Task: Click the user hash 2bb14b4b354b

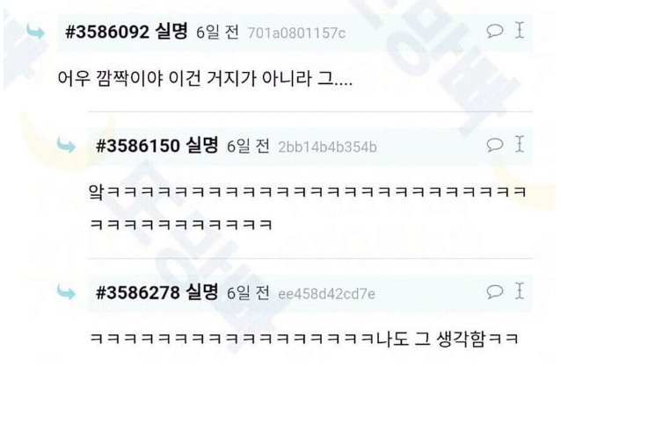Action: coord(327,147)
